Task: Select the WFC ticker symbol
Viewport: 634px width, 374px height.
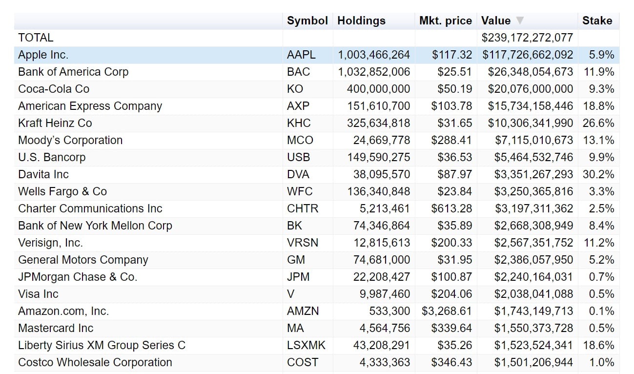Action: tap(299, 191)
